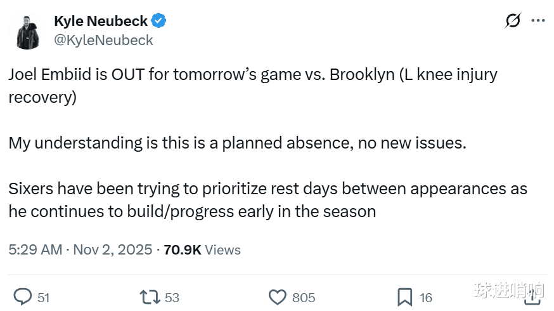Image resolution: width=554 pixels, height=311 pixels.
Task: Click the 53 reposts count
Action: pyautogui.click(x=172, y=297)
